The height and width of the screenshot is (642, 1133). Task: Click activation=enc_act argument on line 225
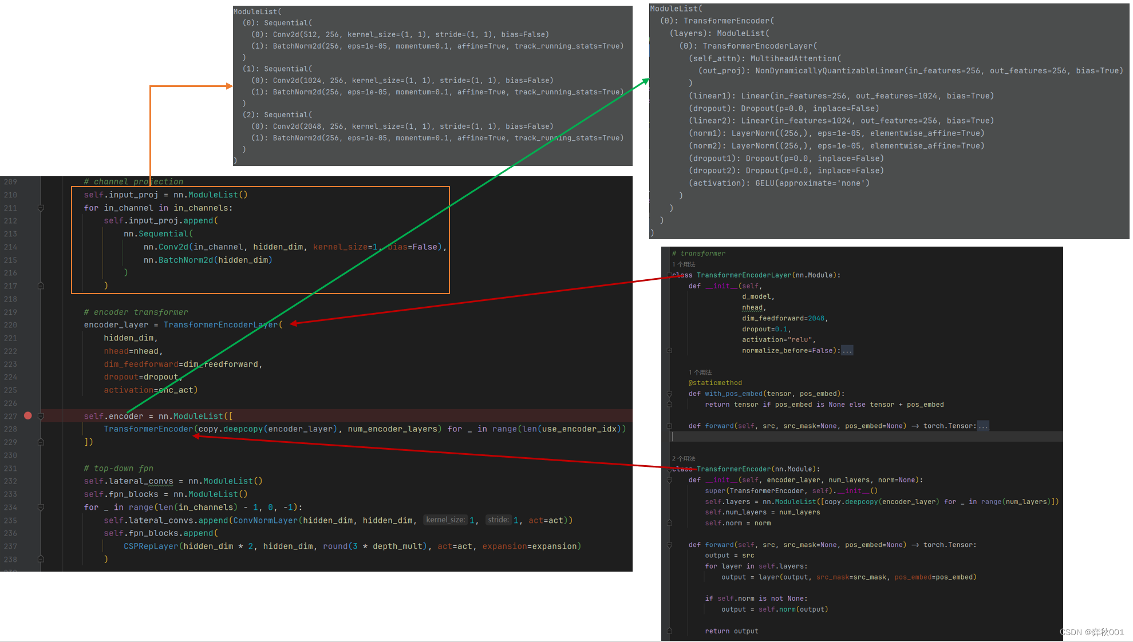tap(148, 390)
